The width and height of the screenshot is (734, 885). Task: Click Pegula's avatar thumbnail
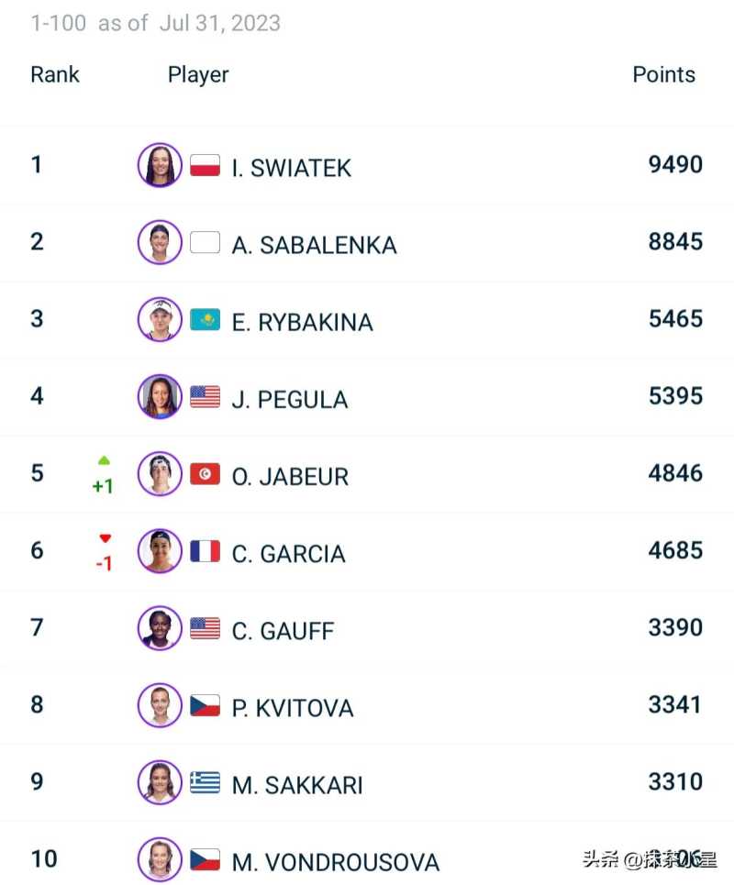click(160, 397)
